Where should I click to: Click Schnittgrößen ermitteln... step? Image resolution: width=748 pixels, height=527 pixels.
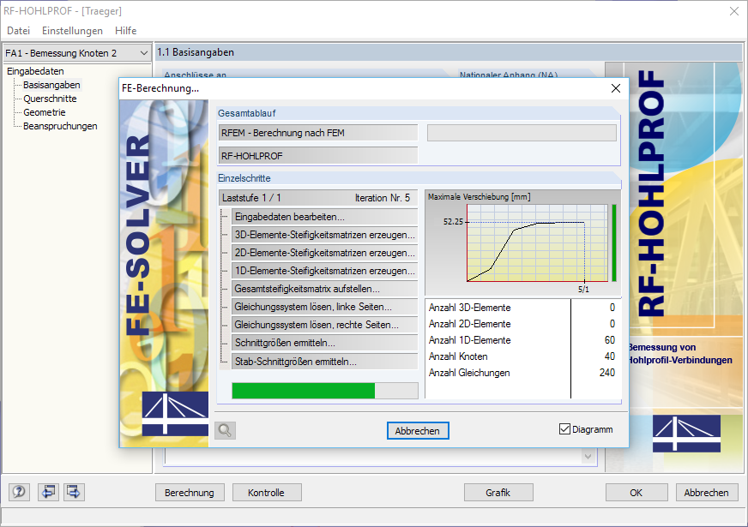(324, 343)
